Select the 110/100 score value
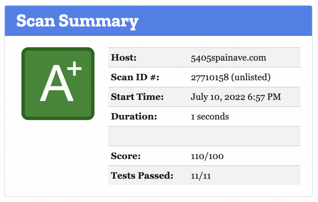The height and width of the screenshot is (202, 318). [207, 156]
